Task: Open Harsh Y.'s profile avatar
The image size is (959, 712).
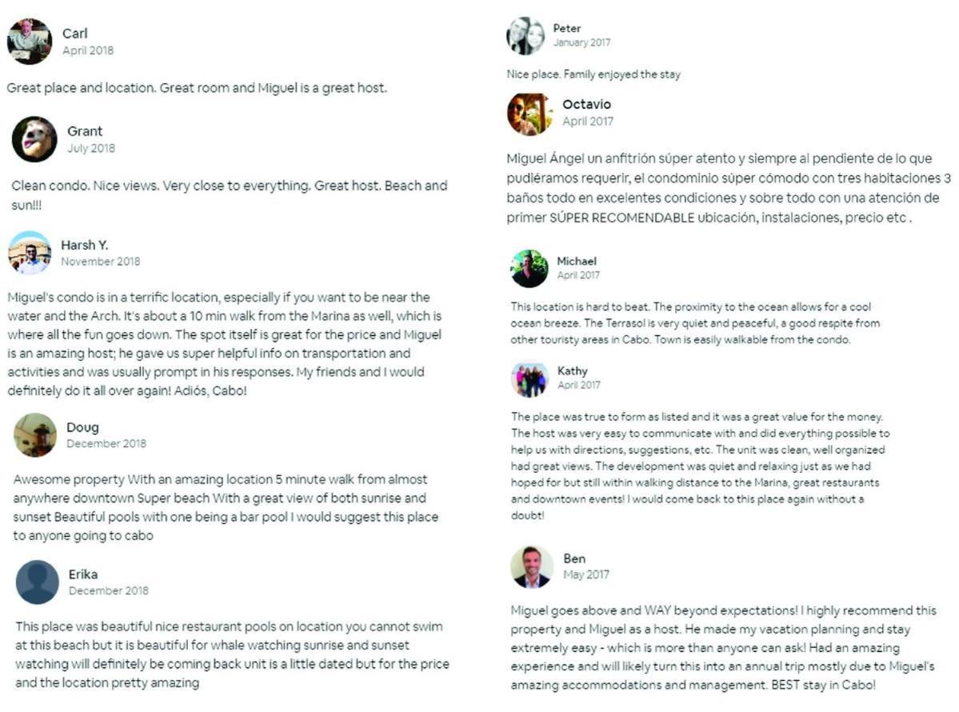Action: click(30, 253)
